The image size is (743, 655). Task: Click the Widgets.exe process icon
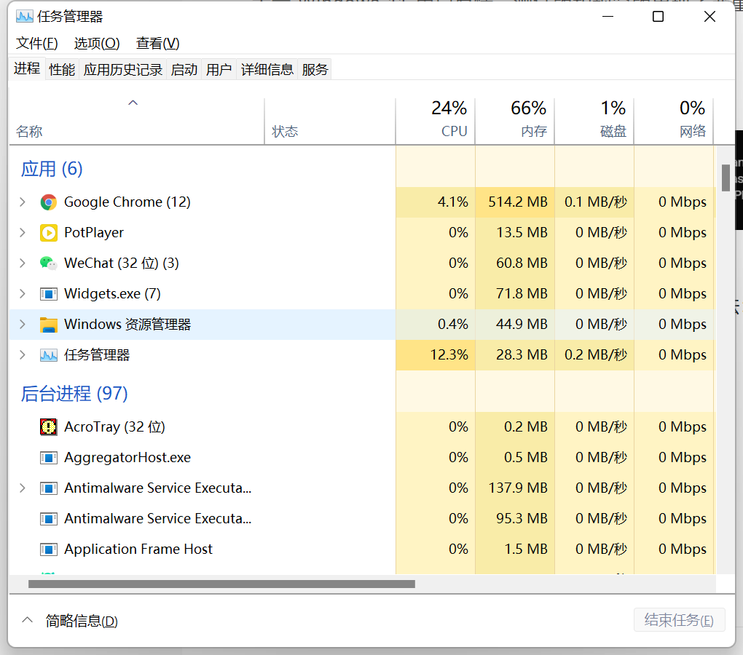tap(48, 294)
